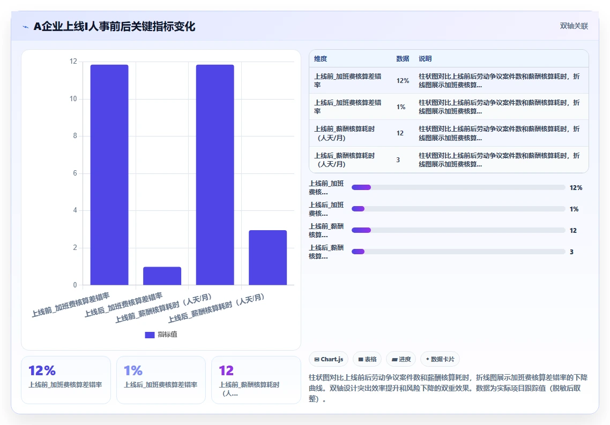Click the 3 value in table
Viewport: 610px width, 425px height.
point(398,160)
